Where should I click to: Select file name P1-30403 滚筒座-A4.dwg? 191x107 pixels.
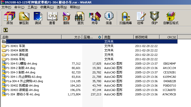(22, 90)
